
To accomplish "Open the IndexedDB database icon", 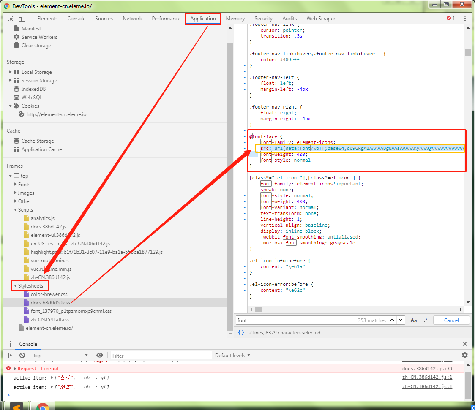I will 16,89.
